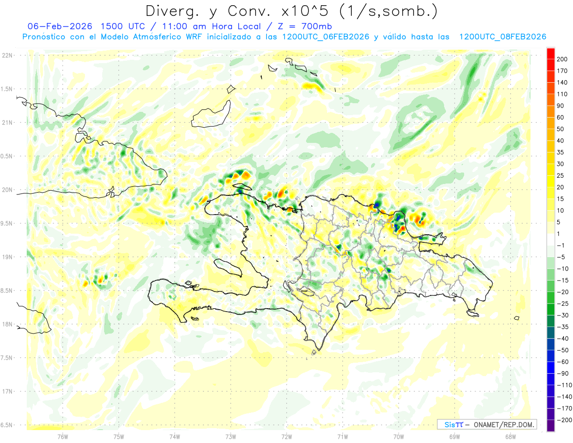Click the colorbar value -5

pos(561,257)
